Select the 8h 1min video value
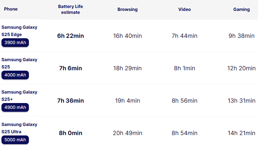The height and width of the screenshot is (146, 258). (x=185, y=68)
